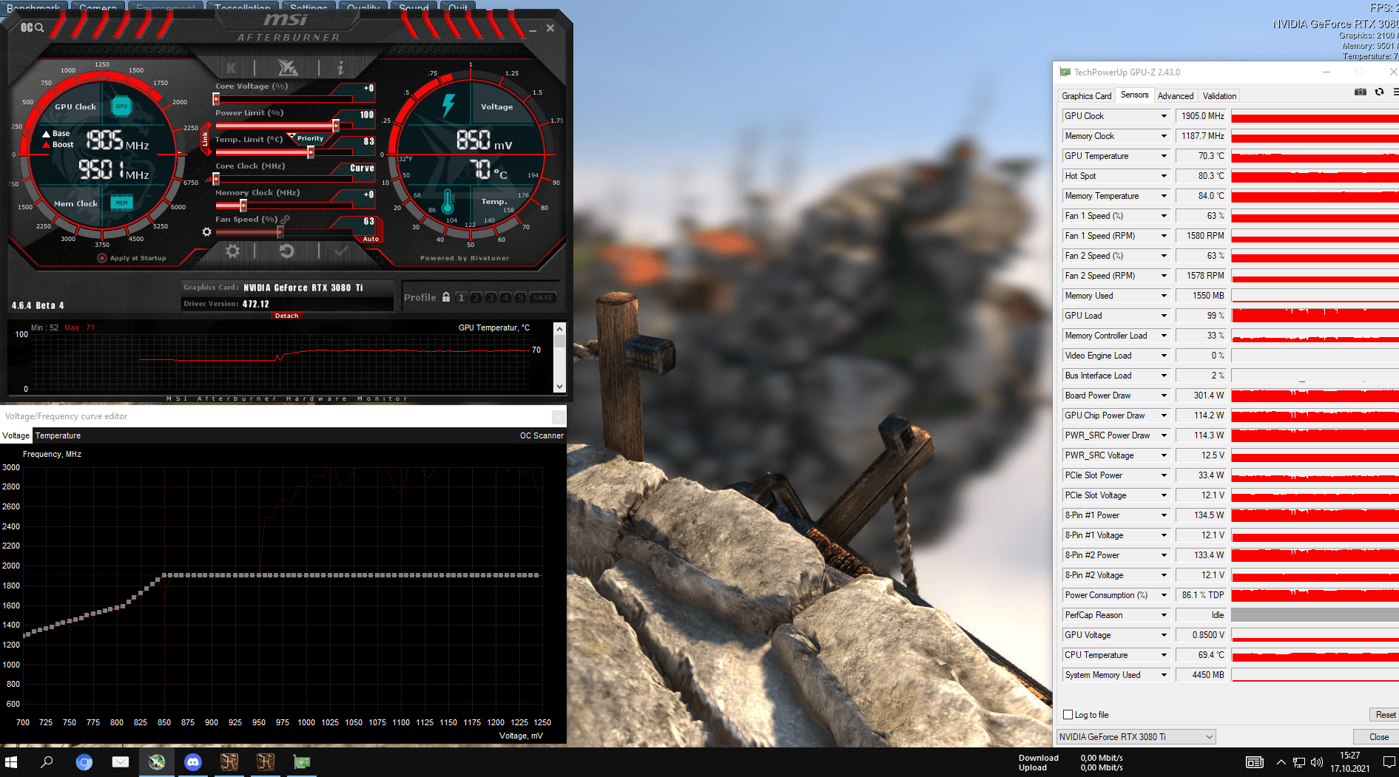
Task: Click the Temp. Limit slider handle
Action: [x=311, y=152]
